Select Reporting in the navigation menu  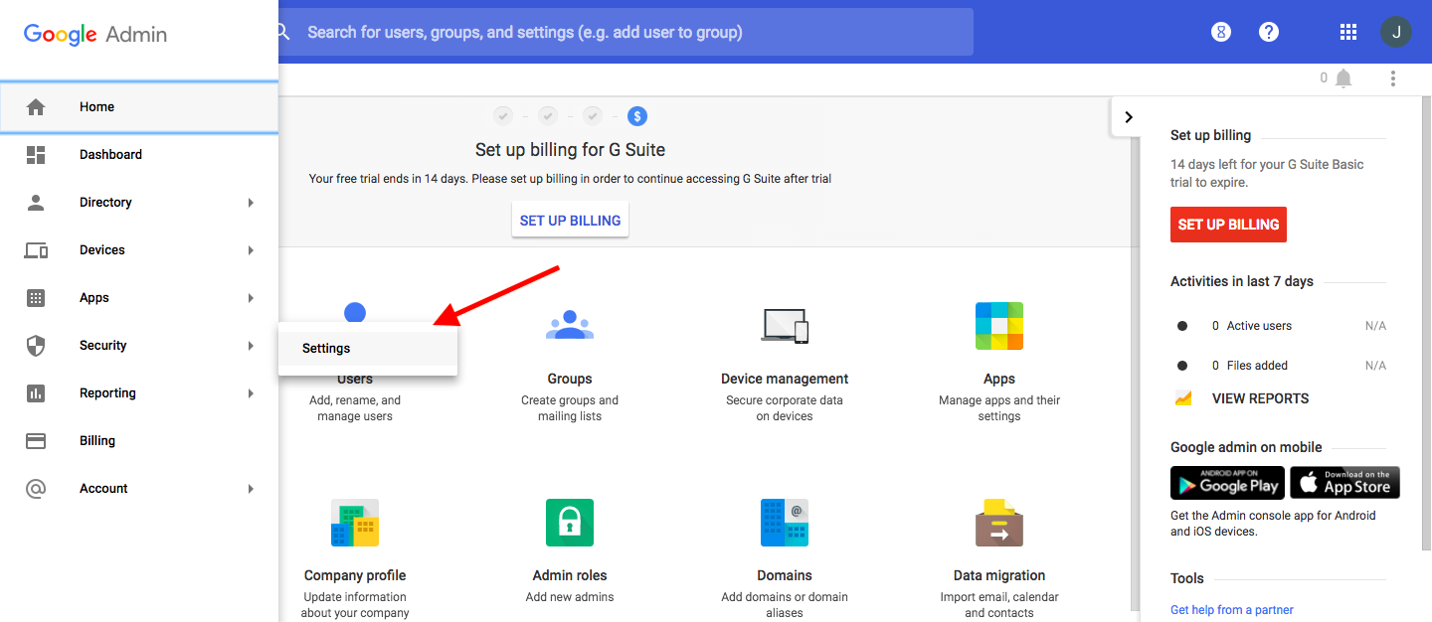[139, 392]
